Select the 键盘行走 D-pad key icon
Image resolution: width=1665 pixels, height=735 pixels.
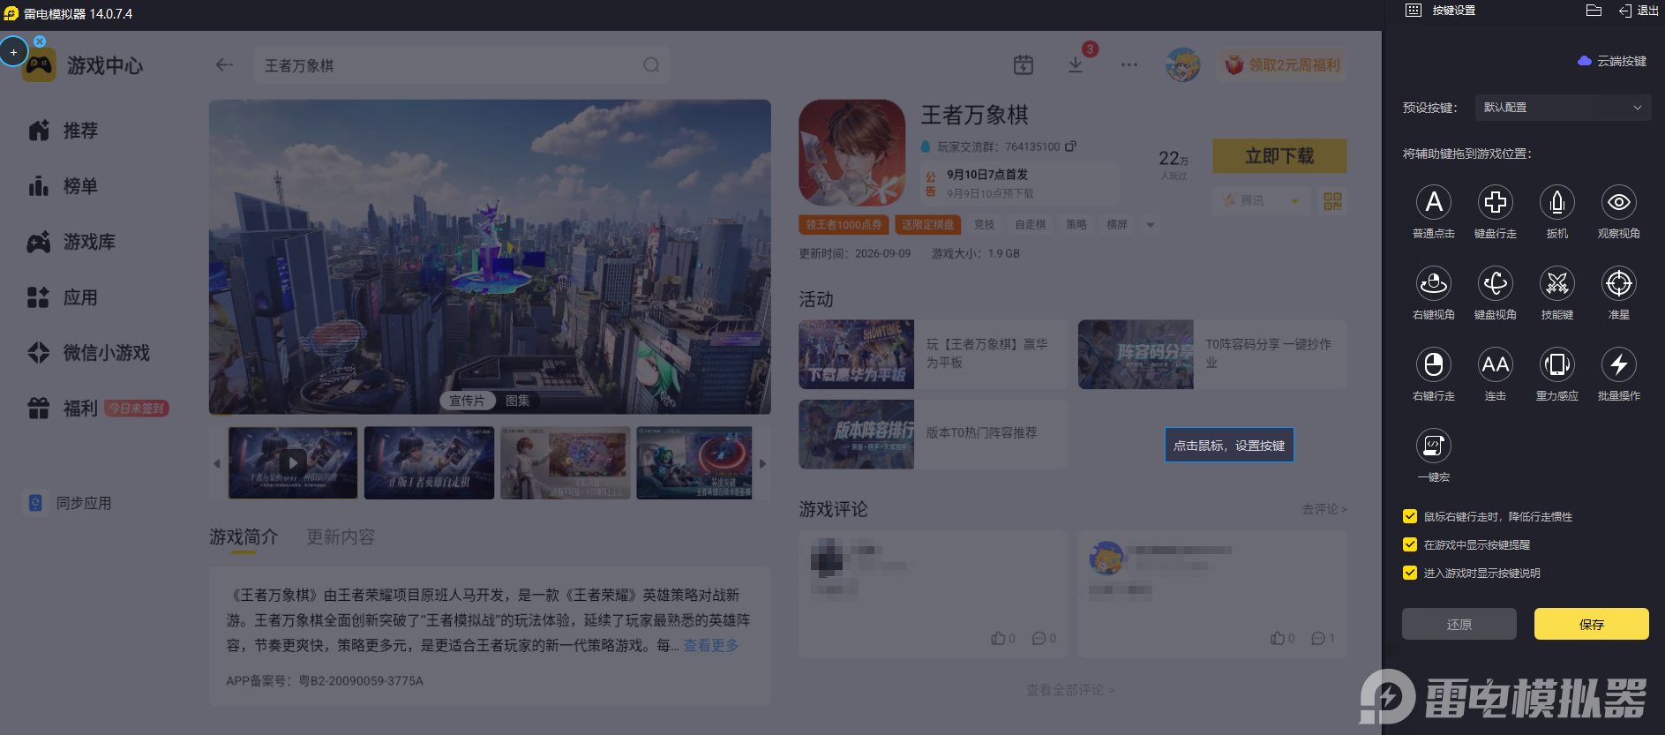click(1496, 202)
